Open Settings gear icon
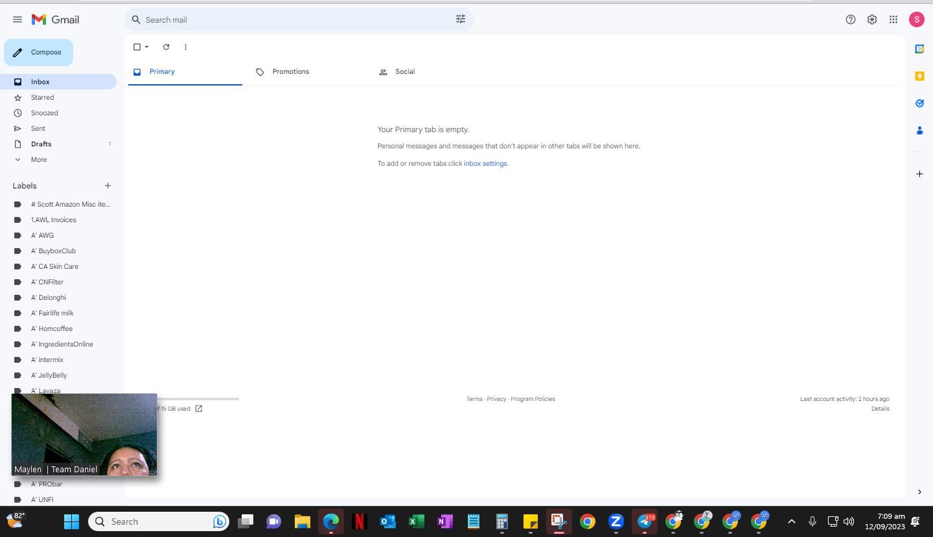This screenshot has height=537, width=933. pos(872,19)
